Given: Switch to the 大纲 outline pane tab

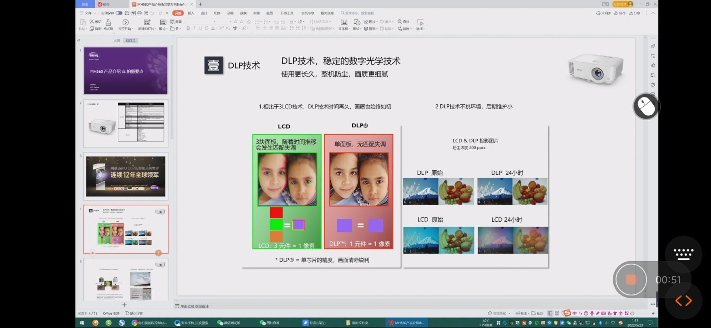Looking at the screenshot, I should tap(117, 40).
